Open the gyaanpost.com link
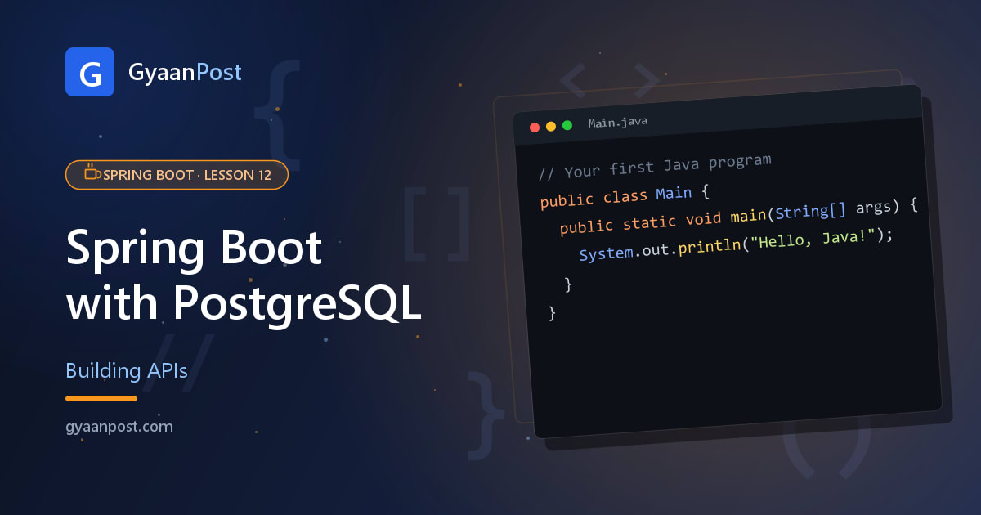The height and width of the screenshot is (515, 981). pyautogui.click(x=119, y=427)
